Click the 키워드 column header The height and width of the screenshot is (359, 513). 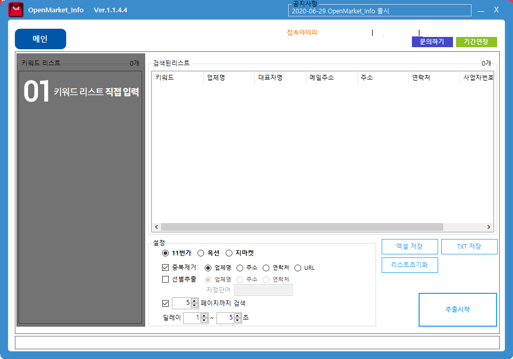point(177,78)
